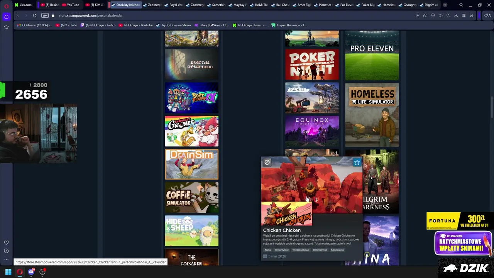Click the Wieloosobowe tag in popup
This screenshot has height=278, width=494.
[301, 250]
